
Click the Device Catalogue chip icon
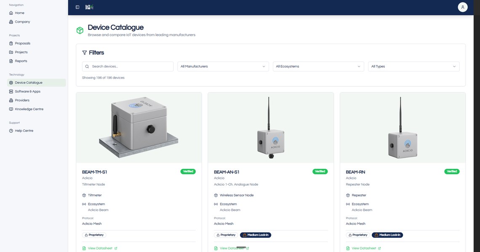(x=11, y=82)
